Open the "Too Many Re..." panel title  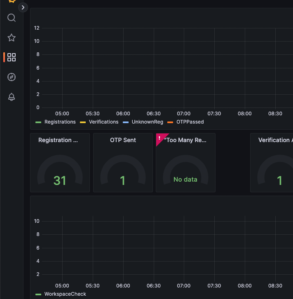point(185,140)
